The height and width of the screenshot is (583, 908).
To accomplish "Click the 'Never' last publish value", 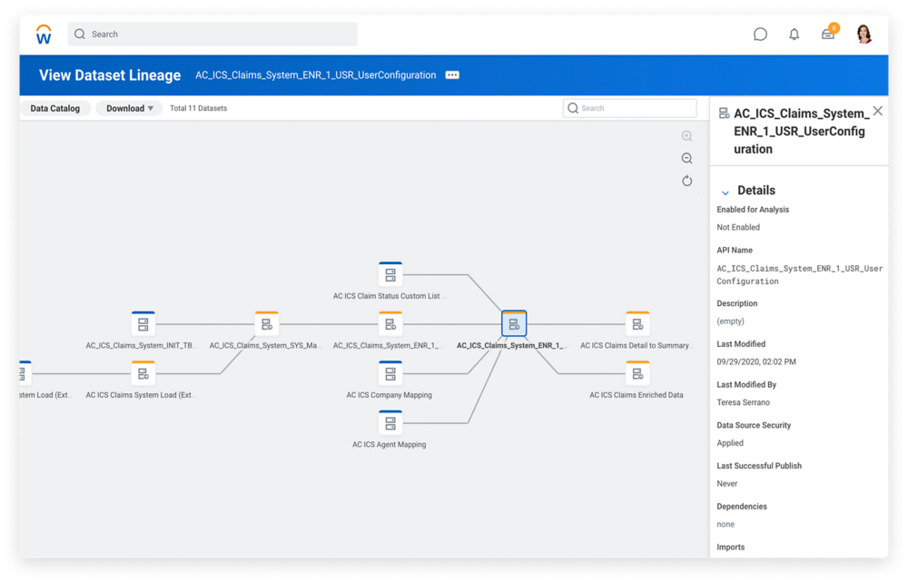I will coord(727,483).
